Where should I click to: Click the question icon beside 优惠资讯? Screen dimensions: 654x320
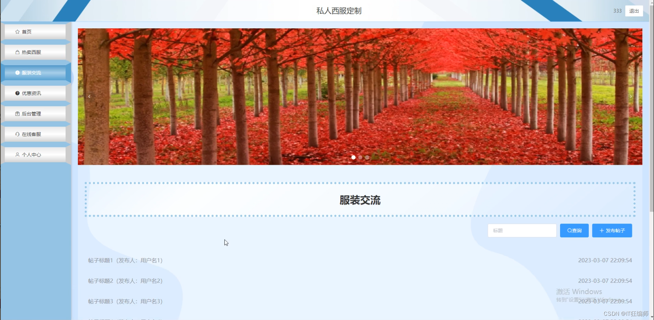pyautogui.click(x=17, y=93)
